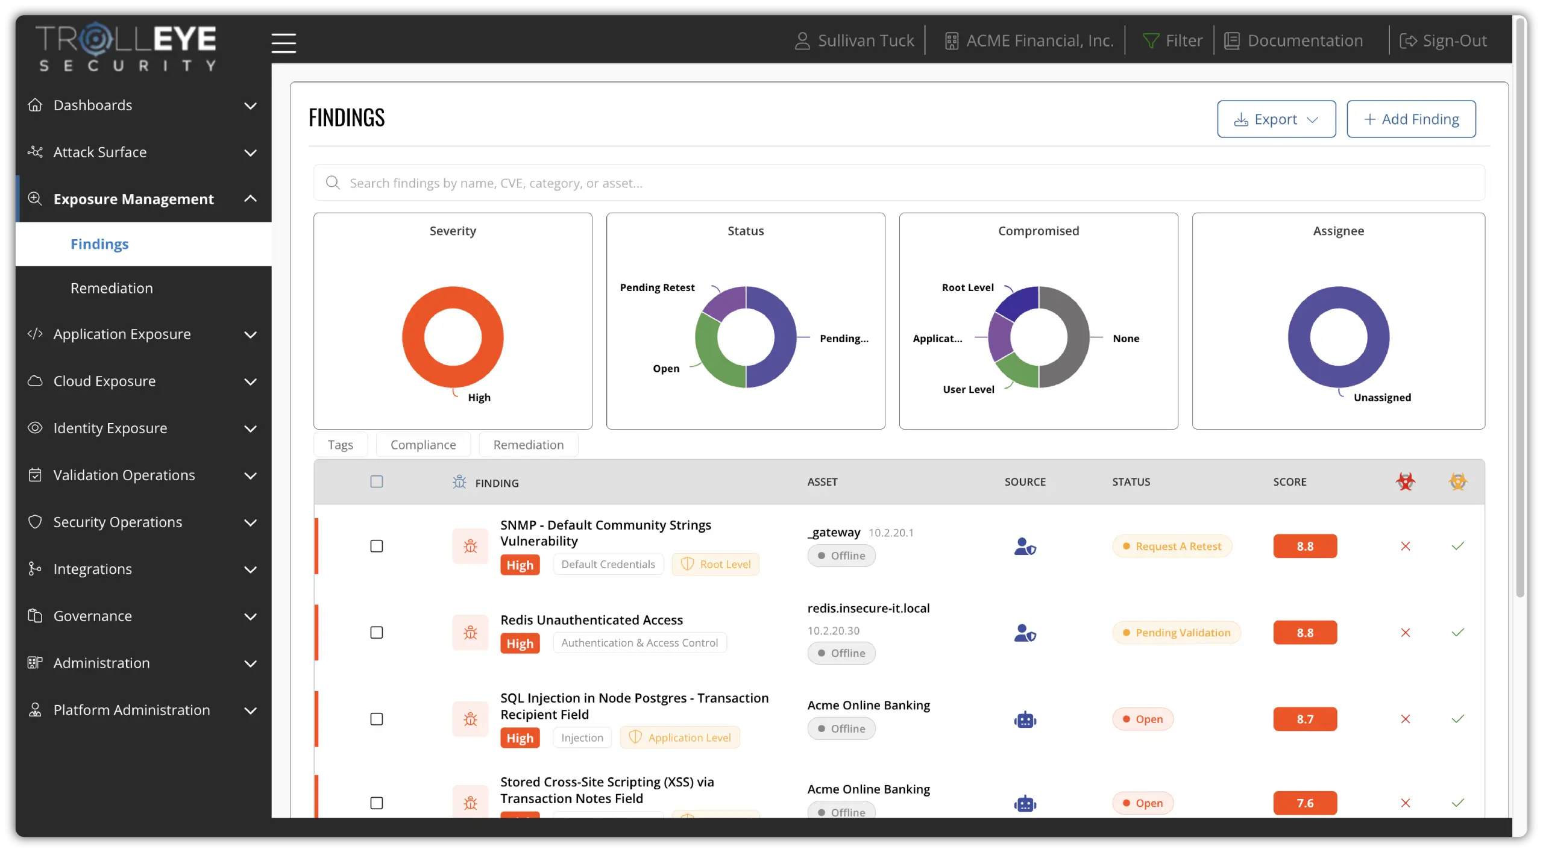Click the orange radiation-style header icon

tap(1457, 481)
